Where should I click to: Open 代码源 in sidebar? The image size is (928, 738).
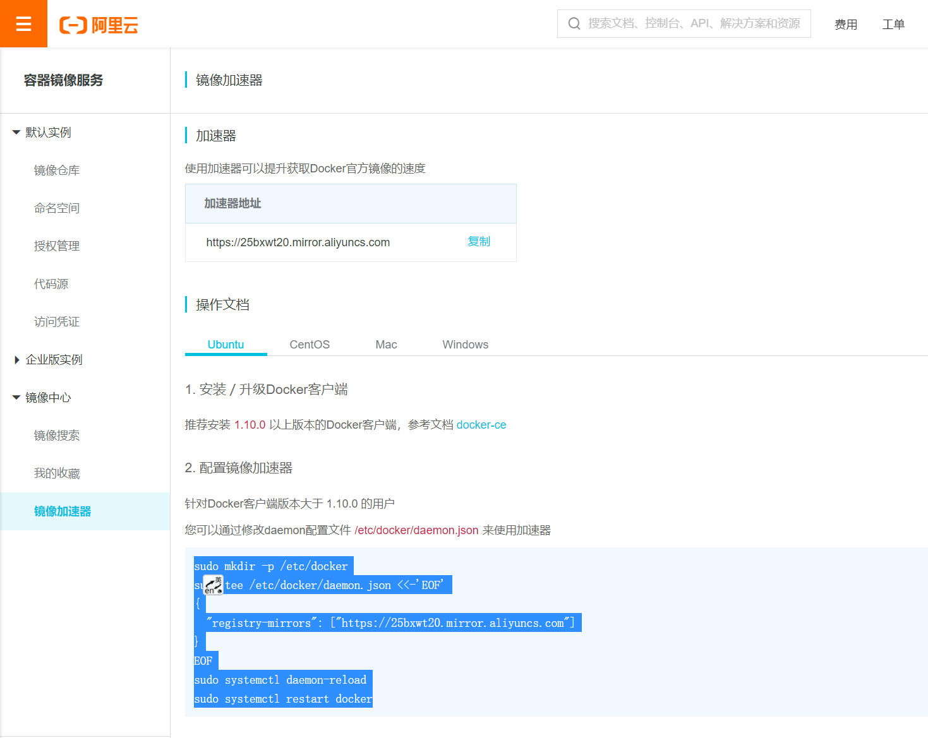click(x=51, y=284)
